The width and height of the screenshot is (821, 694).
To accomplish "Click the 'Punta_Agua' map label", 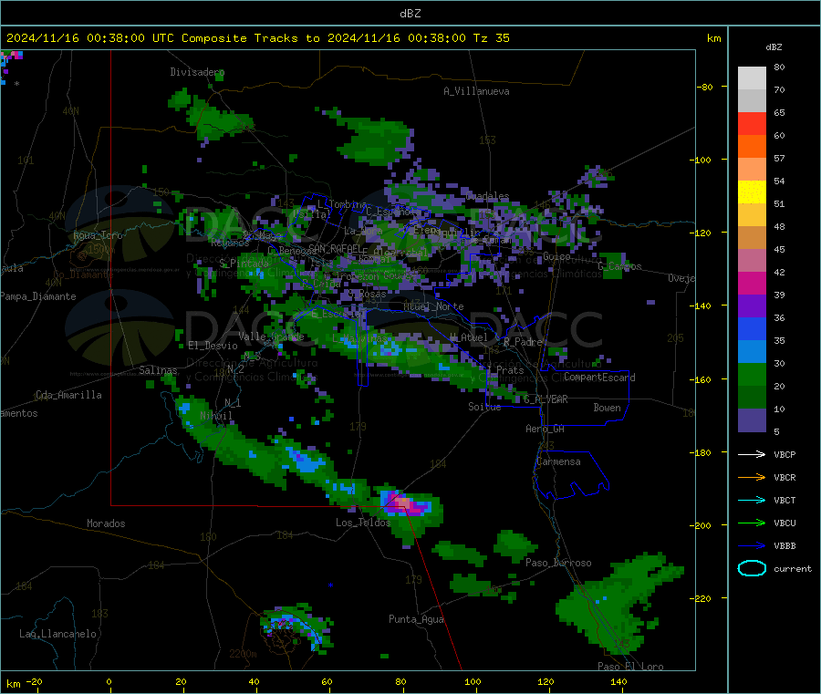I will point(416,620).
